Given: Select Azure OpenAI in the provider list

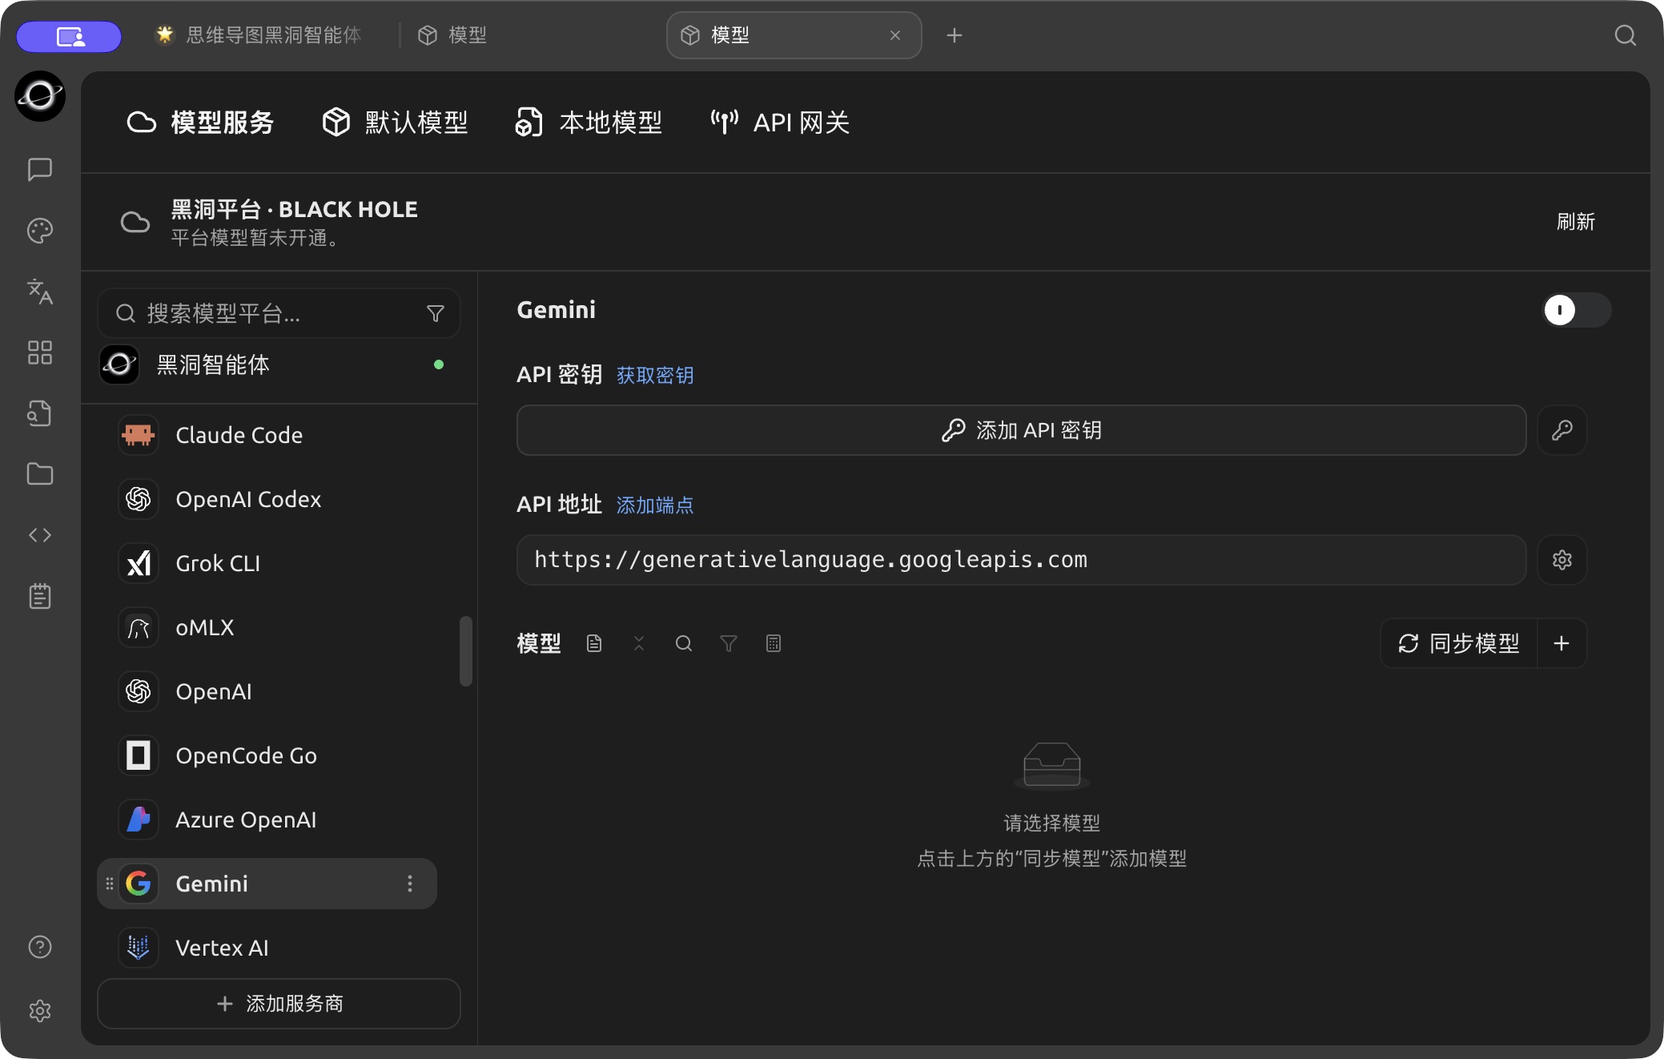Looking at the screenshot, I should pyautogui.click(x=267, y=819).
